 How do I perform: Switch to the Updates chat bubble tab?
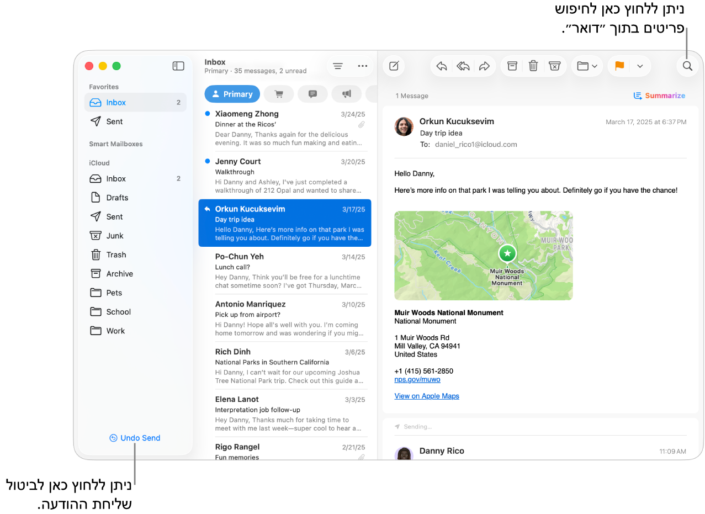(312, 94)
